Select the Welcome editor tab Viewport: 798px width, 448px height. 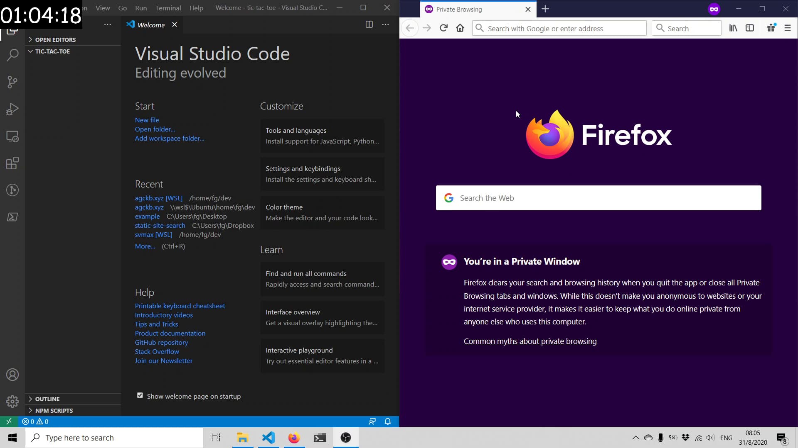pos(151,25)
